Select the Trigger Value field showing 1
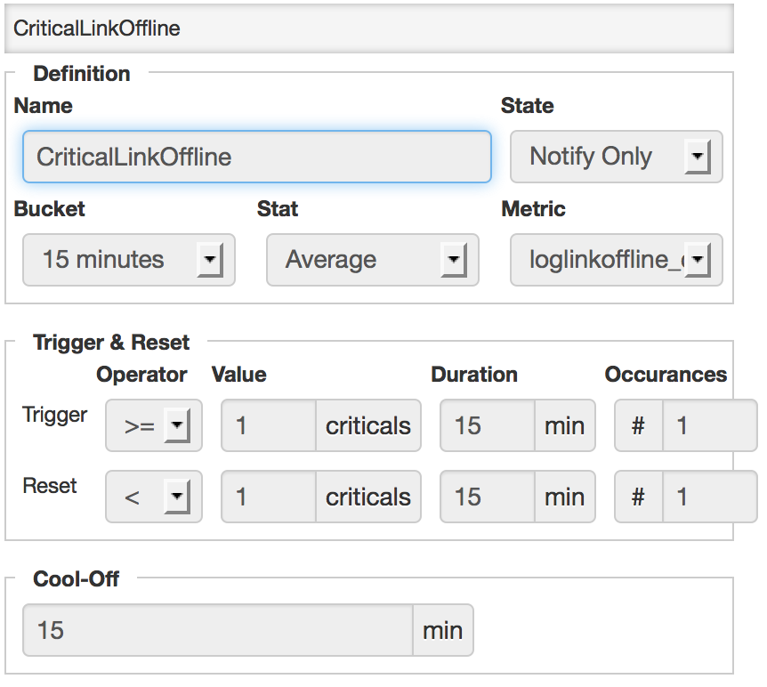The image size is (767, 687). (267, 425)
